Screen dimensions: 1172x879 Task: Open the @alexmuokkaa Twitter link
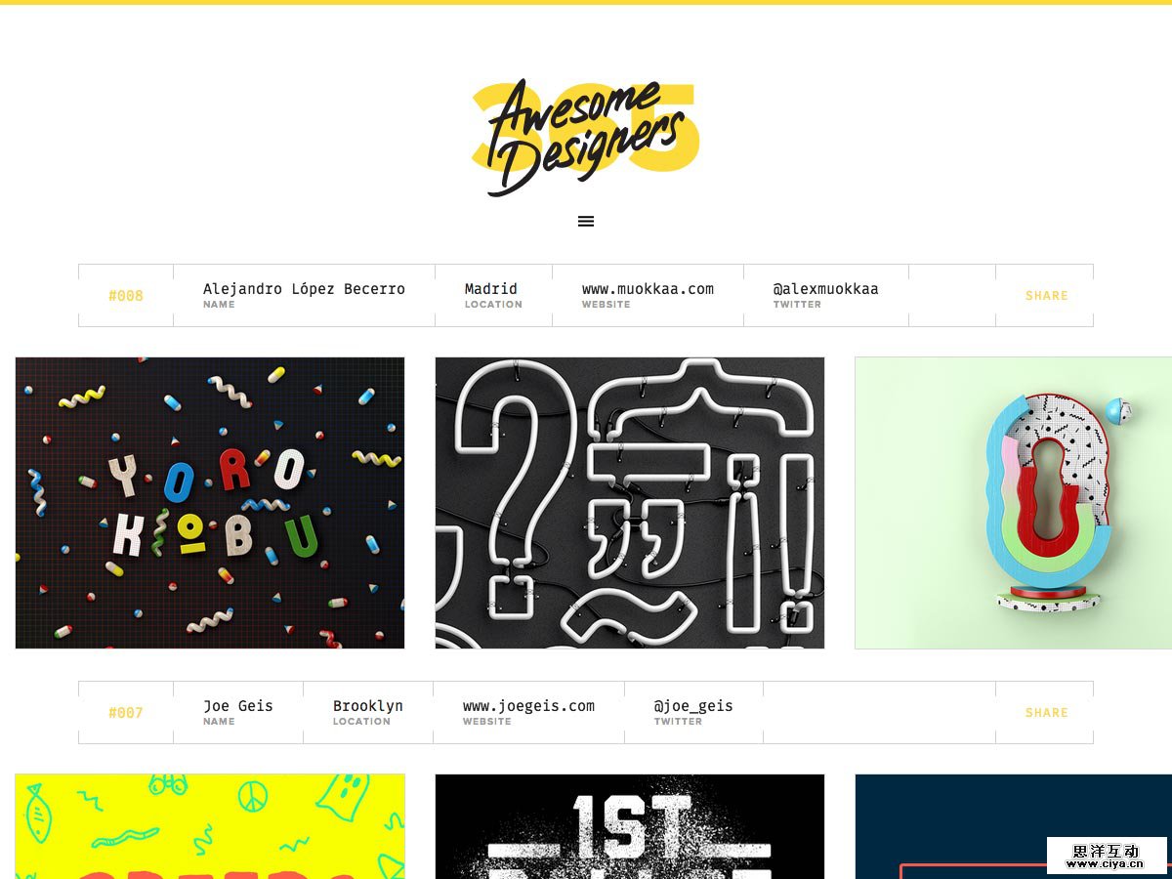[x=825, y=289]
